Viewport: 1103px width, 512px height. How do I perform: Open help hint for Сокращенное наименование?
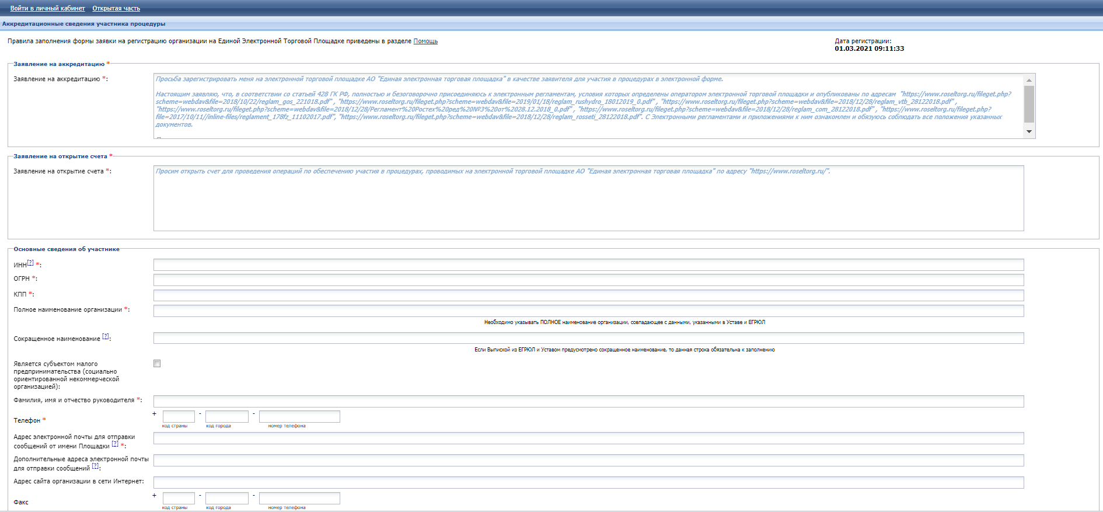coord(106,336)
